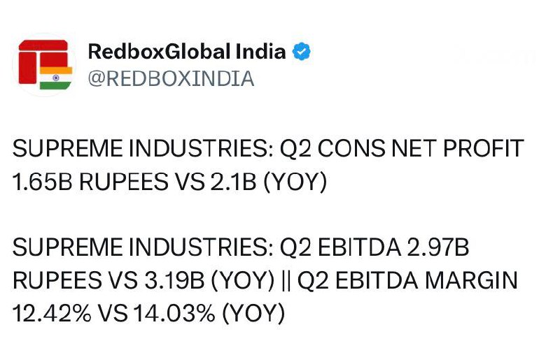Image resolution: width=560 pixels, height=348 pixels.
Task: Select the Q2 CONS NET PROFIT text
Action: (410, 150)
